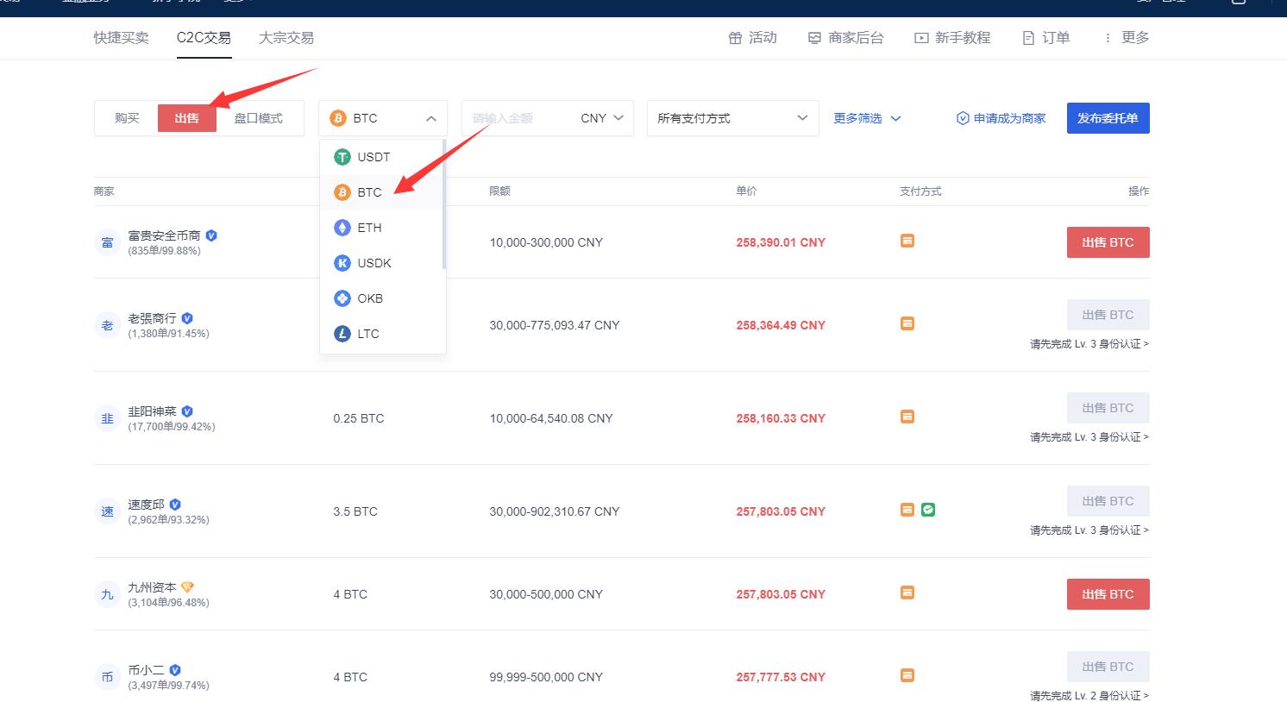Click the verified badge next to 韭阳神菜
The height and width of the screenshot is (702, 1287).
(186, 411)
